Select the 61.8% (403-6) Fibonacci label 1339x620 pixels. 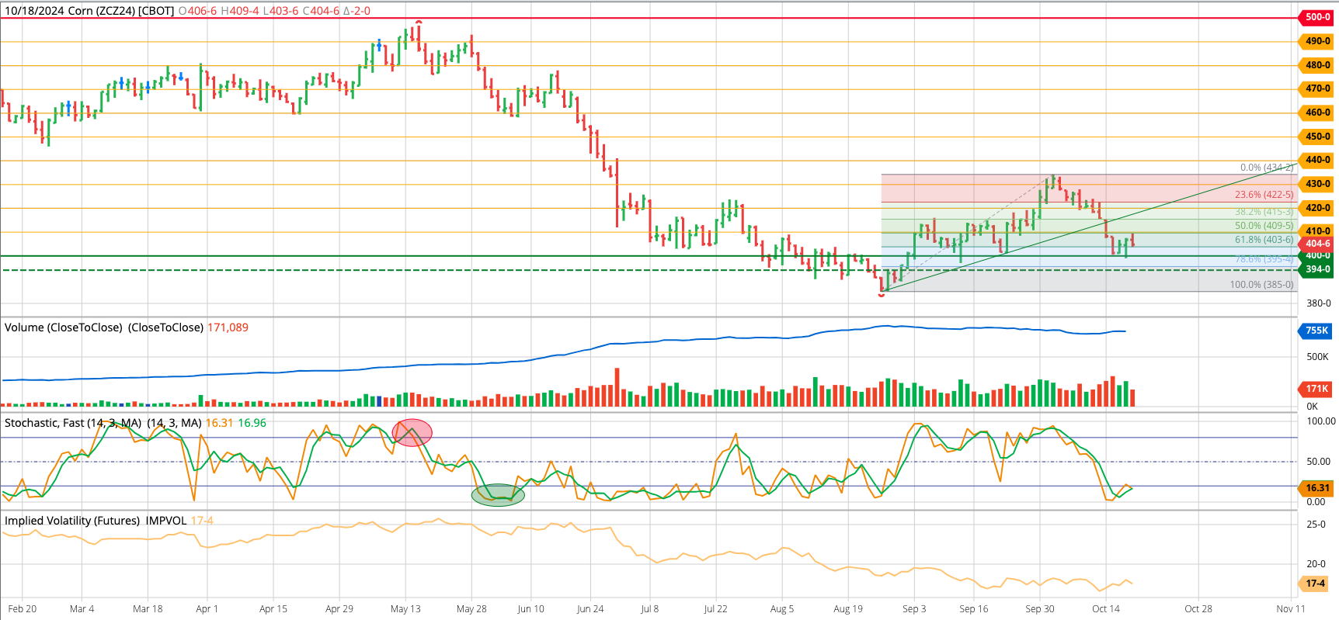tap(1264, 240)
